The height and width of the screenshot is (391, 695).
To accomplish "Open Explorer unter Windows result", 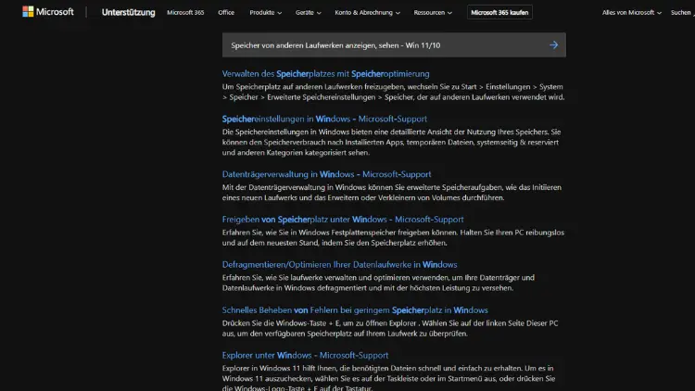I will coord(305,355).
